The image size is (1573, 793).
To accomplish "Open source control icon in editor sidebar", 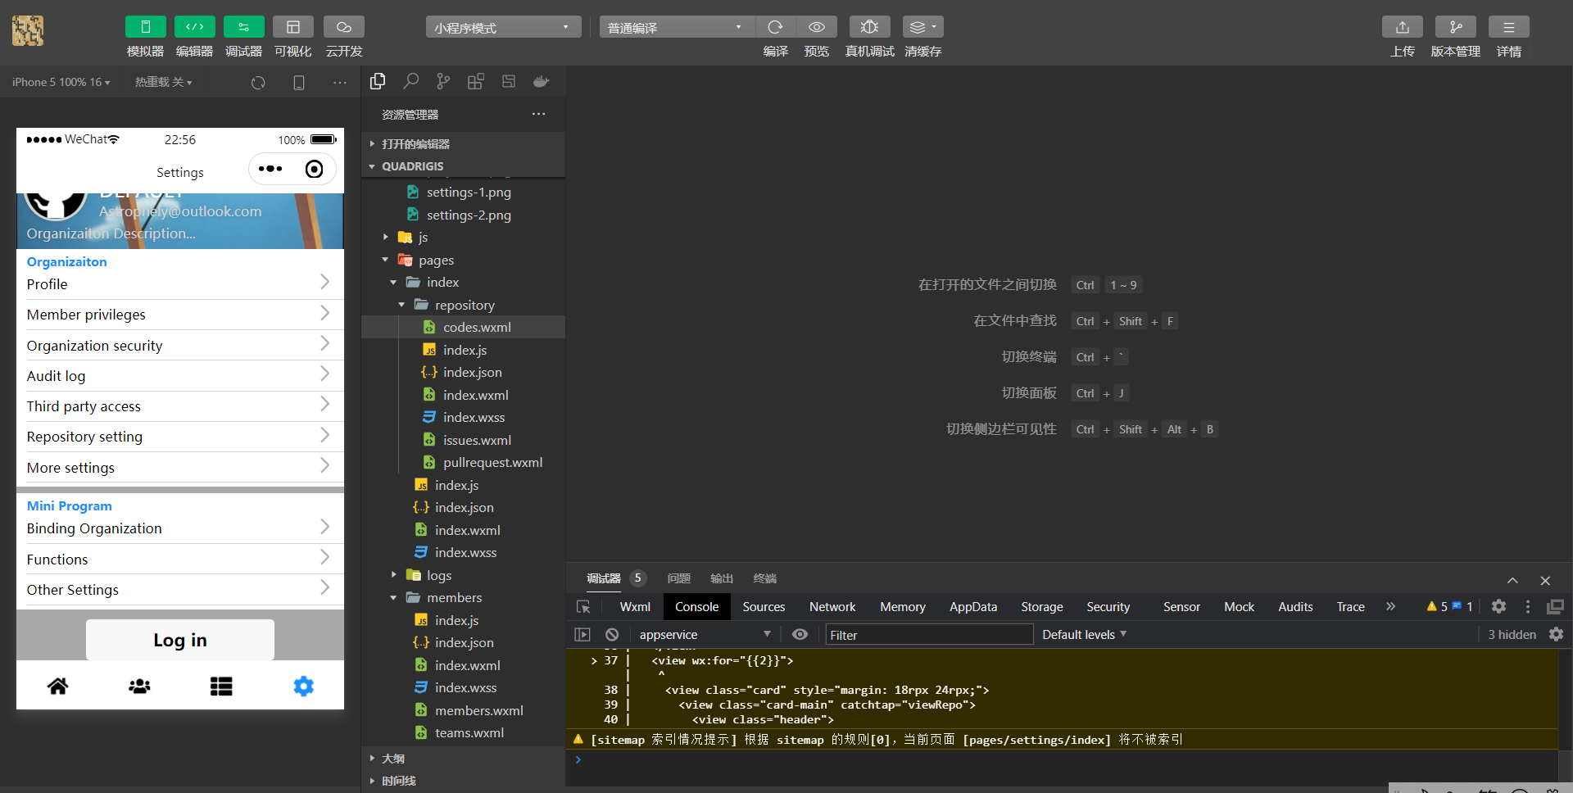I will pyautogui.click(x=443, y=81).
